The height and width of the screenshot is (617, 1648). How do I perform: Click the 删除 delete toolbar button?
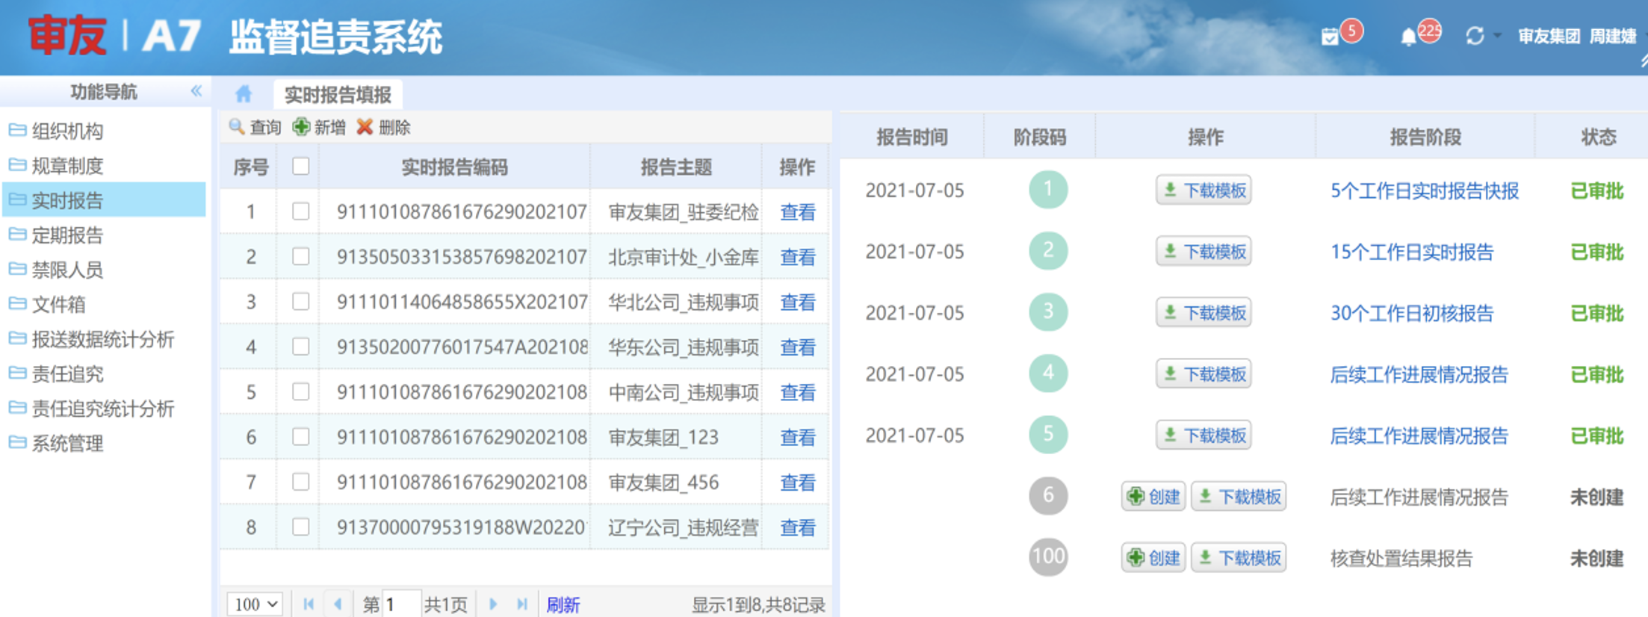tap(384, 127)
